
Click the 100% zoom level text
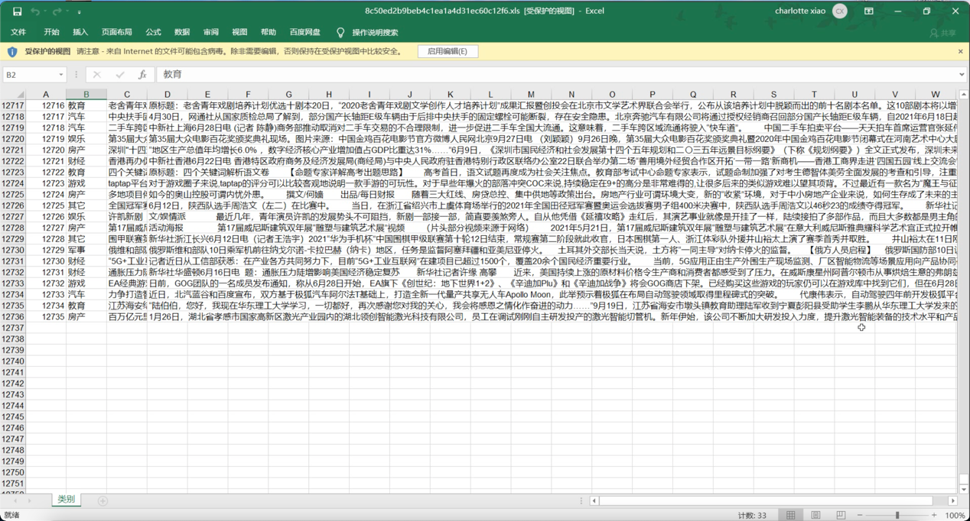[x=955, y=516]
